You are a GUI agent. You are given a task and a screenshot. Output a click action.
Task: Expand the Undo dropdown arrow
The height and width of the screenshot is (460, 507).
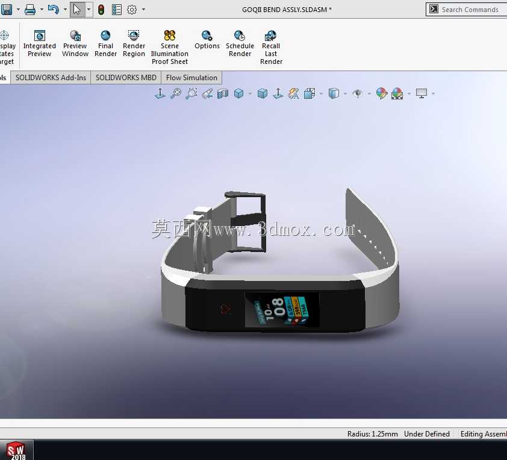[x=65, y=10]
